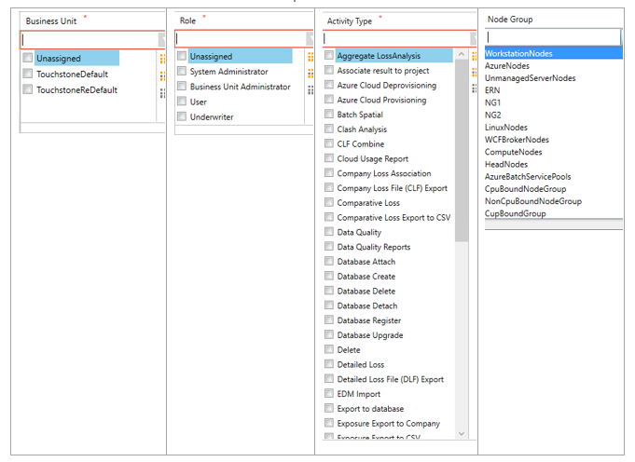Image resolution: width=635 pixels, height=462 pixels.
Task: Pick HeadNodes in the Node Group list
Action: point(505,164)
